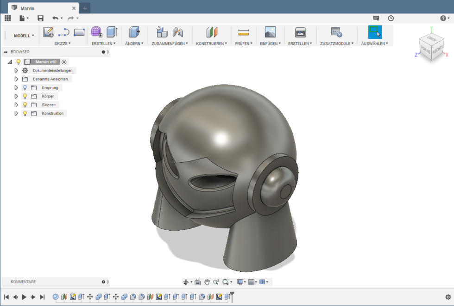454x306 pixels.
Task: Select the rectangle sketch tool
Action: (x=79, y=32)
